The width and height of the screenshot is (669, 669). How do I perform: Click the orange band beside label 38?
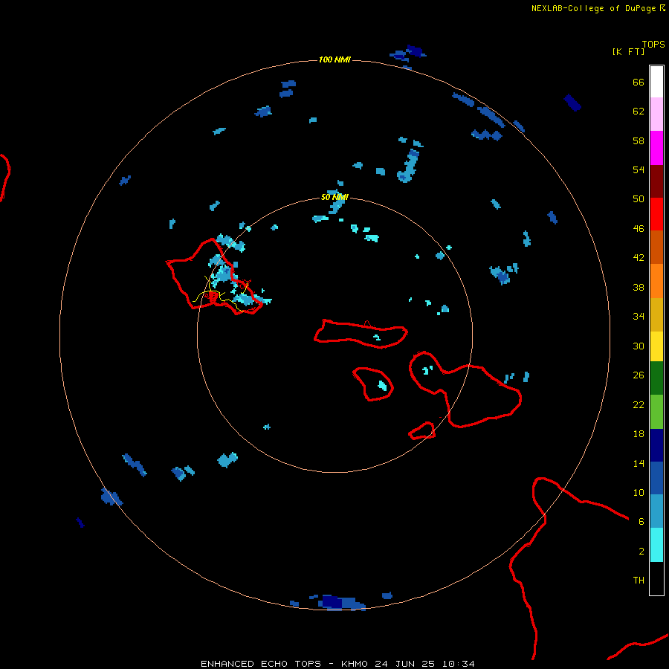click(656, 281)
